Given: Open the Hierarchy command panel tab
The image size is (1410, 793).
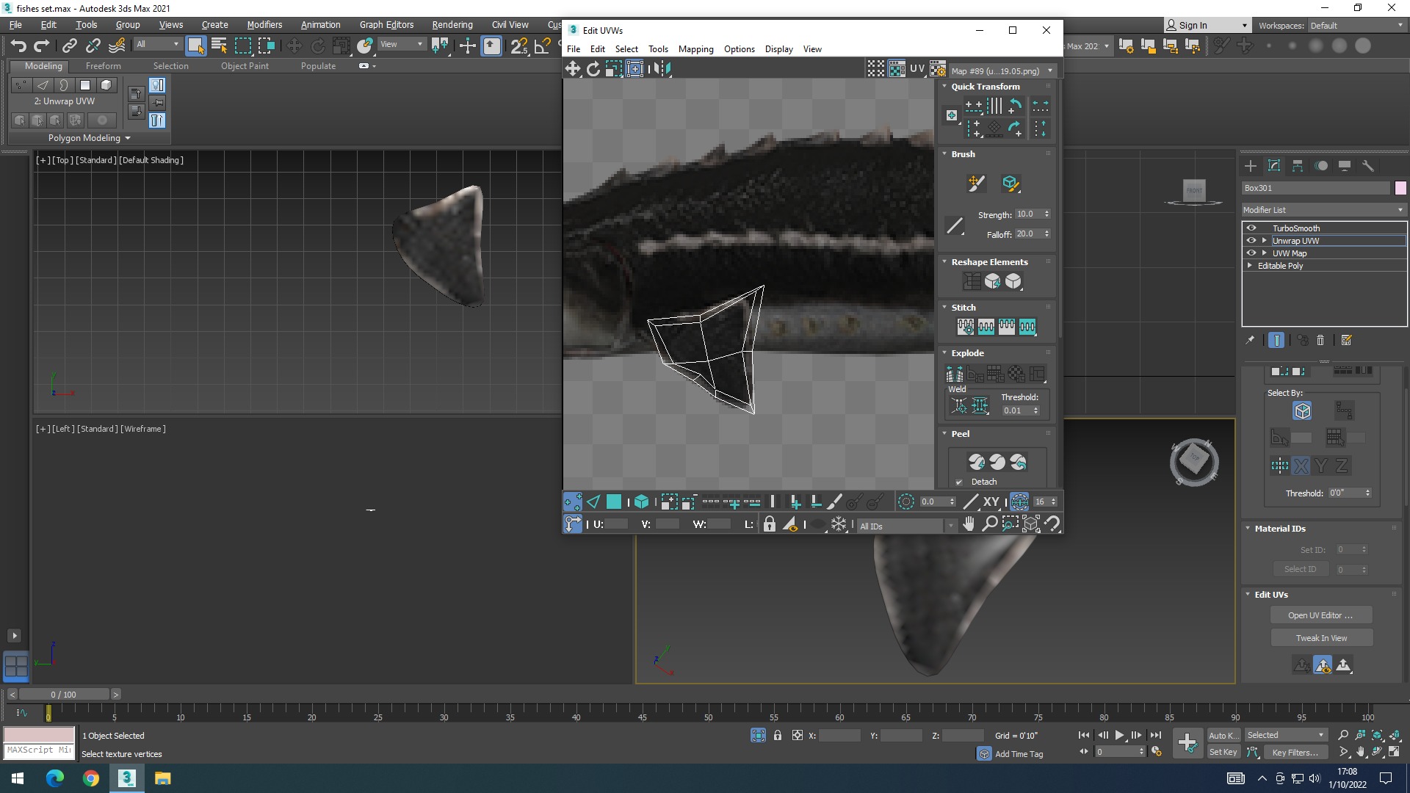Looking at the screenshot, I should [1298, 166].
